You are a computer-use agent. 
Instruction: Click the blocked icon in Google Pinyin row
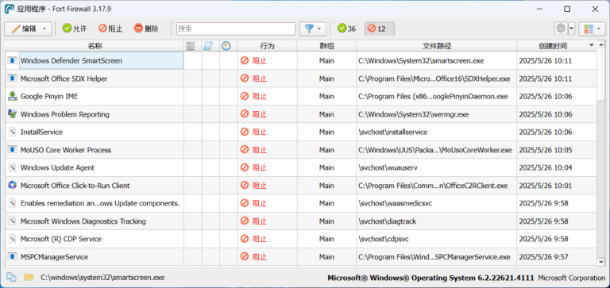tap(245, 96)
